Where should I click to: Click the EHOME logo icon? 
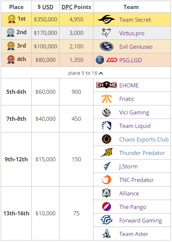click(107, 85)
